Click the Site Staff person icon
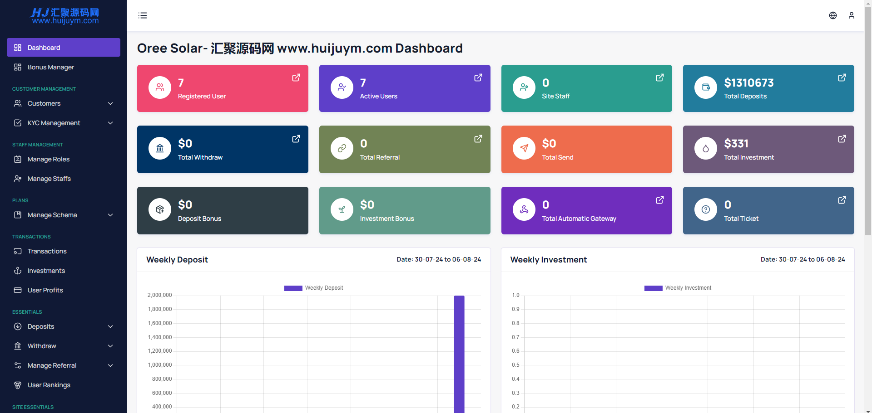This screenshot has height=413, width=872. click(524, 87)
